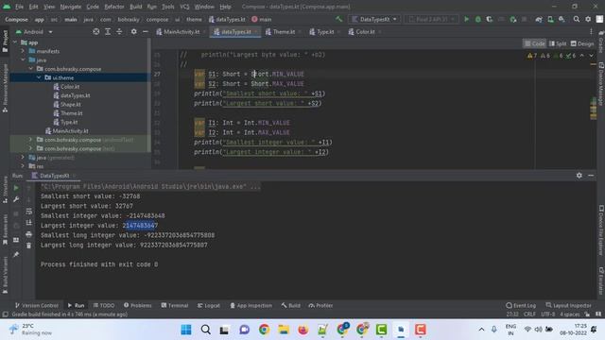
Task: Open the UTF-8 encoding selector in the status bar
Action: (547, 314)
